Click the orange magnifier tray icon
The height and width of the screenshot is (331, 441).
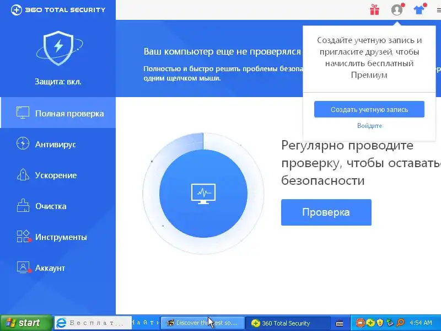coord(400,323)
